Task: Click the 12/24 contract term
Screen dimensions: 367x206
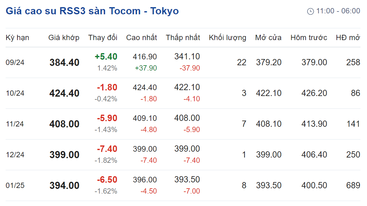Action: coord(15,155)
